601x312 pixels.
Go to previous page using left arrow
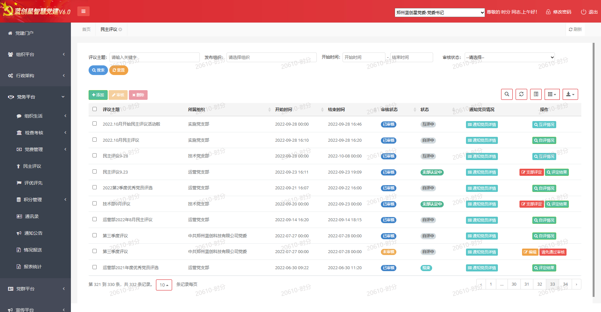(x=481, y=284)
